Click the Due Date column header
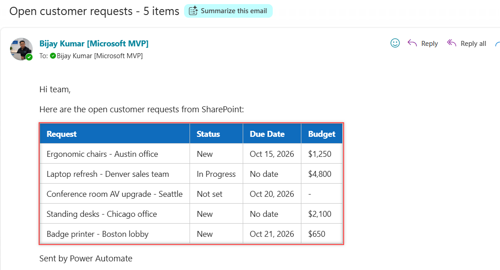Screen dimensions: 500x270 (x=272, y=134)
